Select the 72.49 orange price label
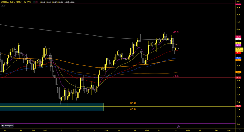Image resolution: width=244 pixels, height=132 pixels. point(133,103)
